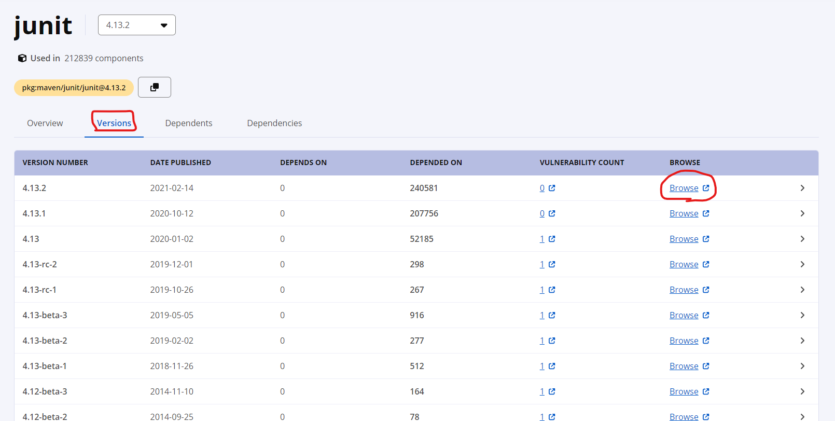Go to the Dependencies tab

click(274, 123)
